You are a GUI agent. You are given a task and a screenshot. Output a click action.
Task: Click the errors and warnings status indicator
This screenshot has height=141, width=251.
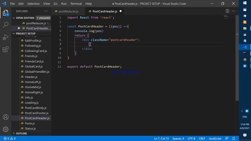pyautogui.click(x=9, y=138)
